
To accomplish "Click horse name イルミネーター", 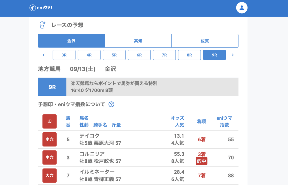I will (97, 172).
